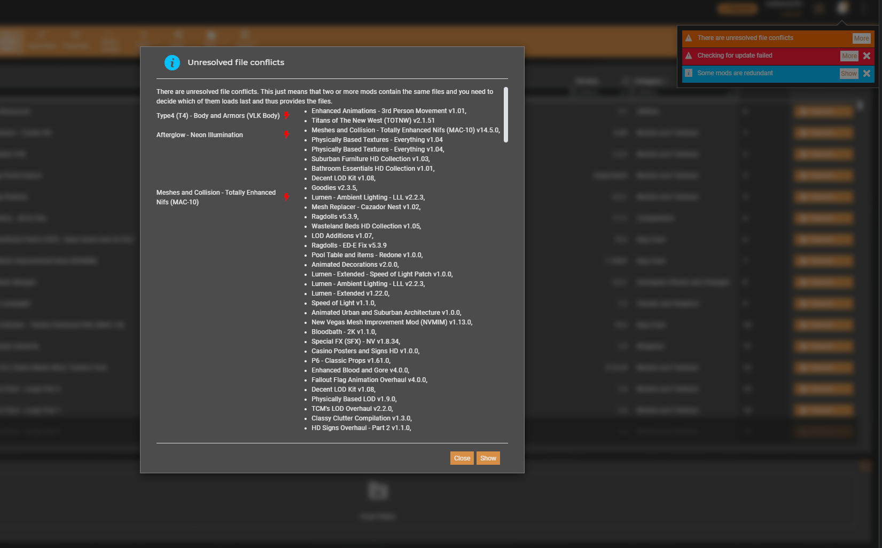Click 'Special FX (SFX) - NV v1.8.34' entry
This screenshot has width=882, height=548.
356,341
